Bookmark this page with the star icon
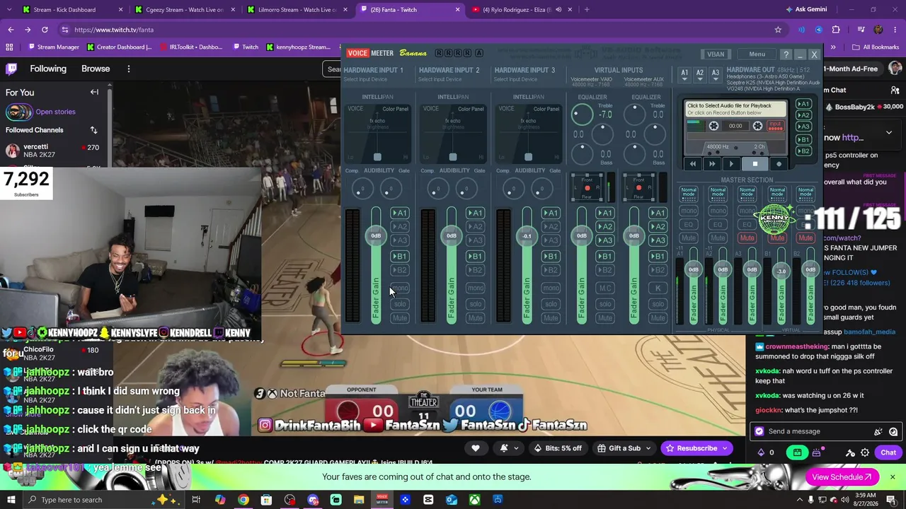The width and height of the screenshot is (906, 509). pos(778,30)
